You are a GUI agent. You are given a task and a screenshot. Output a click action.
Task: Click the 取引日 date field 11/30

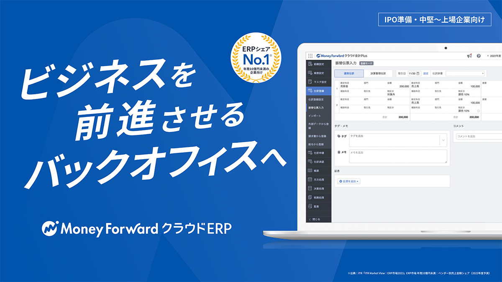415,73
